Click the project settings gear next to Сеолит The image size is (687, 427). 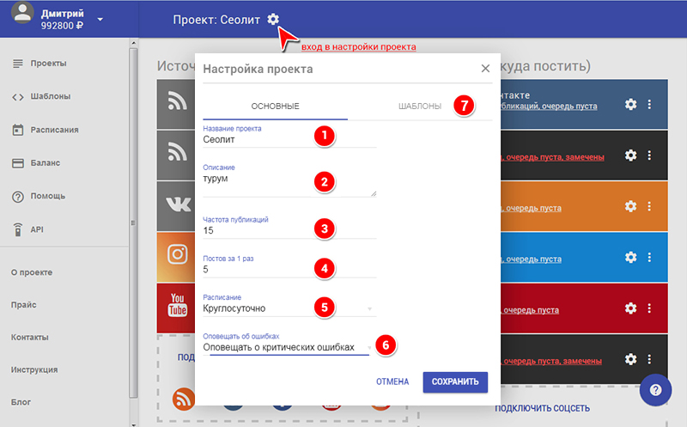coord(273,20)
